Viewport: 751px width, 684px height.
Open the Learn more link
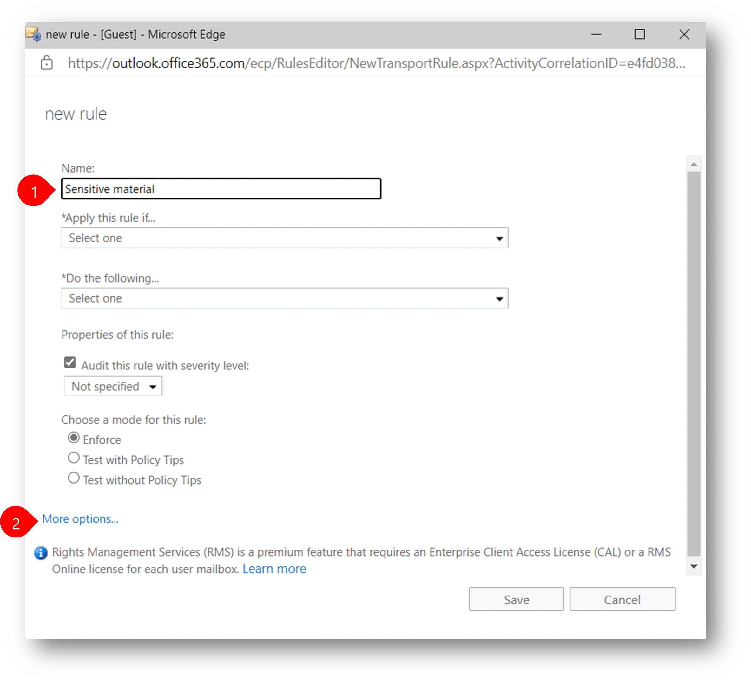coord(274,569)
